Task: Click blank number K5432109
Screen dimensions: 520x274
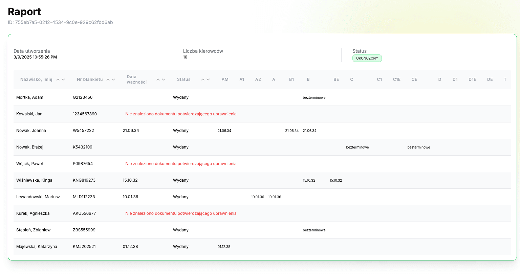Action: point(83,147)
